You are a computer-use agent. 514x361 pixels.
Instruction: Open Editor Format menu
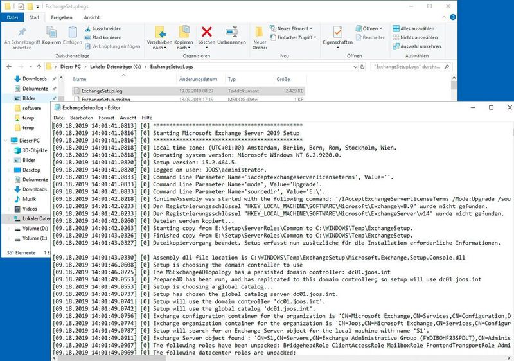[x=106, y=118]
